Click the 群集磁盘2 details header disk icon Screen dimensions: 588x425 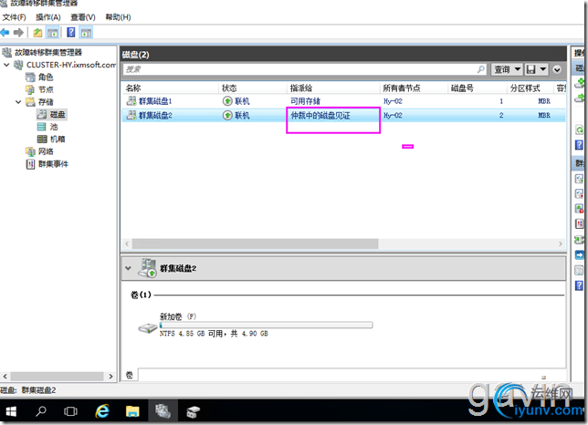tap(147, 268)
